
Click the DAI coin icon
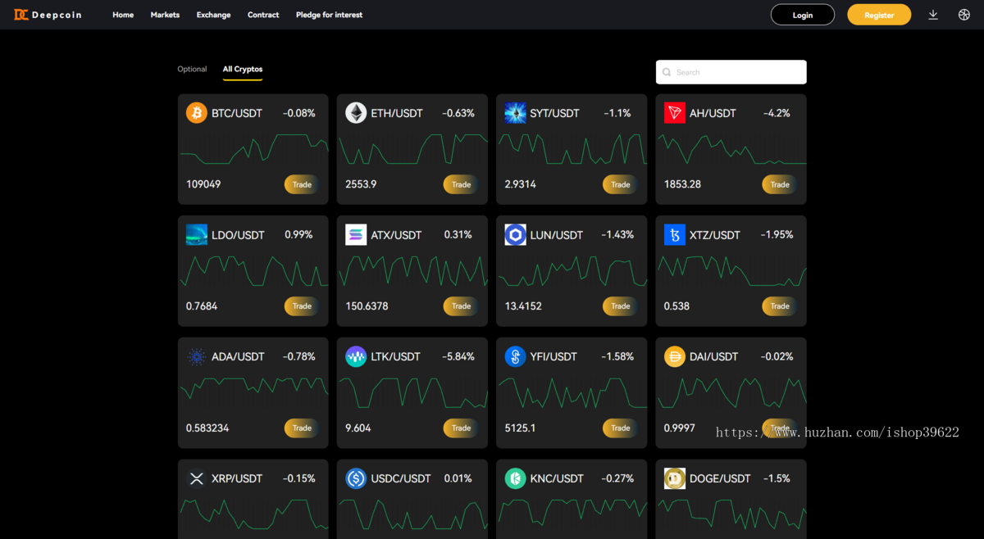pyautogui.click(x=675, y=357)
